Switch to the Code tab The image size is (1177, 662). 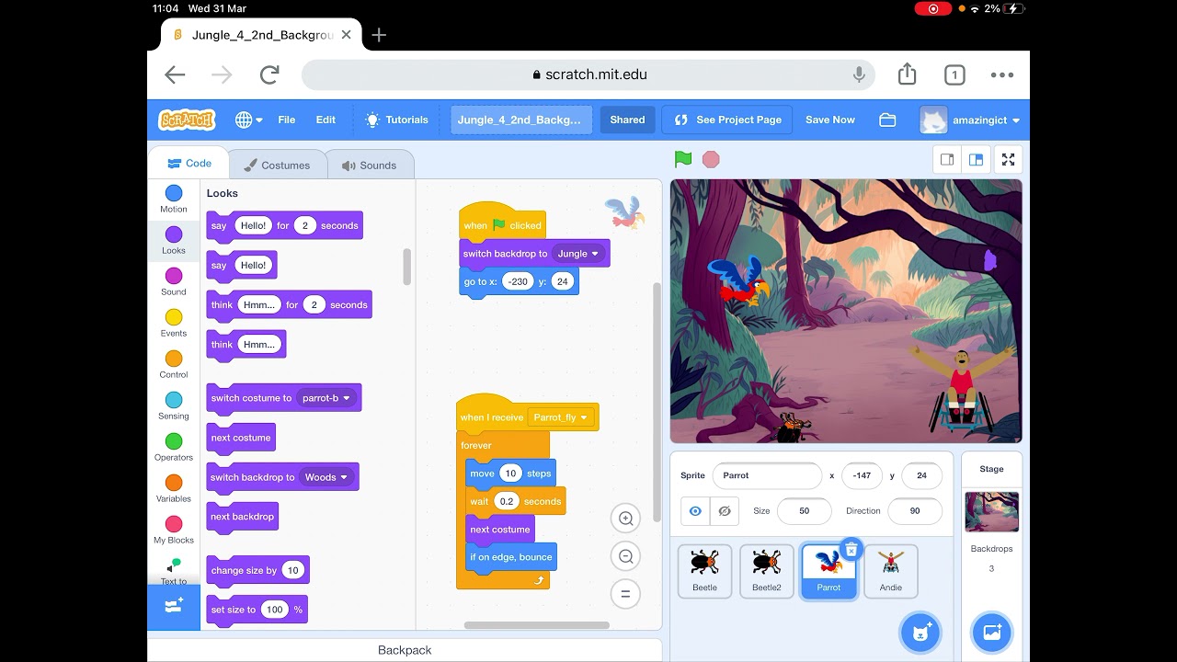point(189,164)
